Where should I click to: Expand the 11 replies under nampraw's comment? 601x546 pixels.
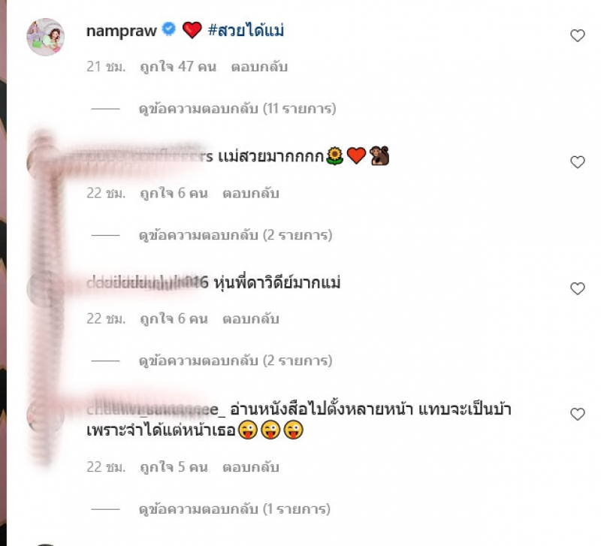pyautogui.click(x=237, y=108)
